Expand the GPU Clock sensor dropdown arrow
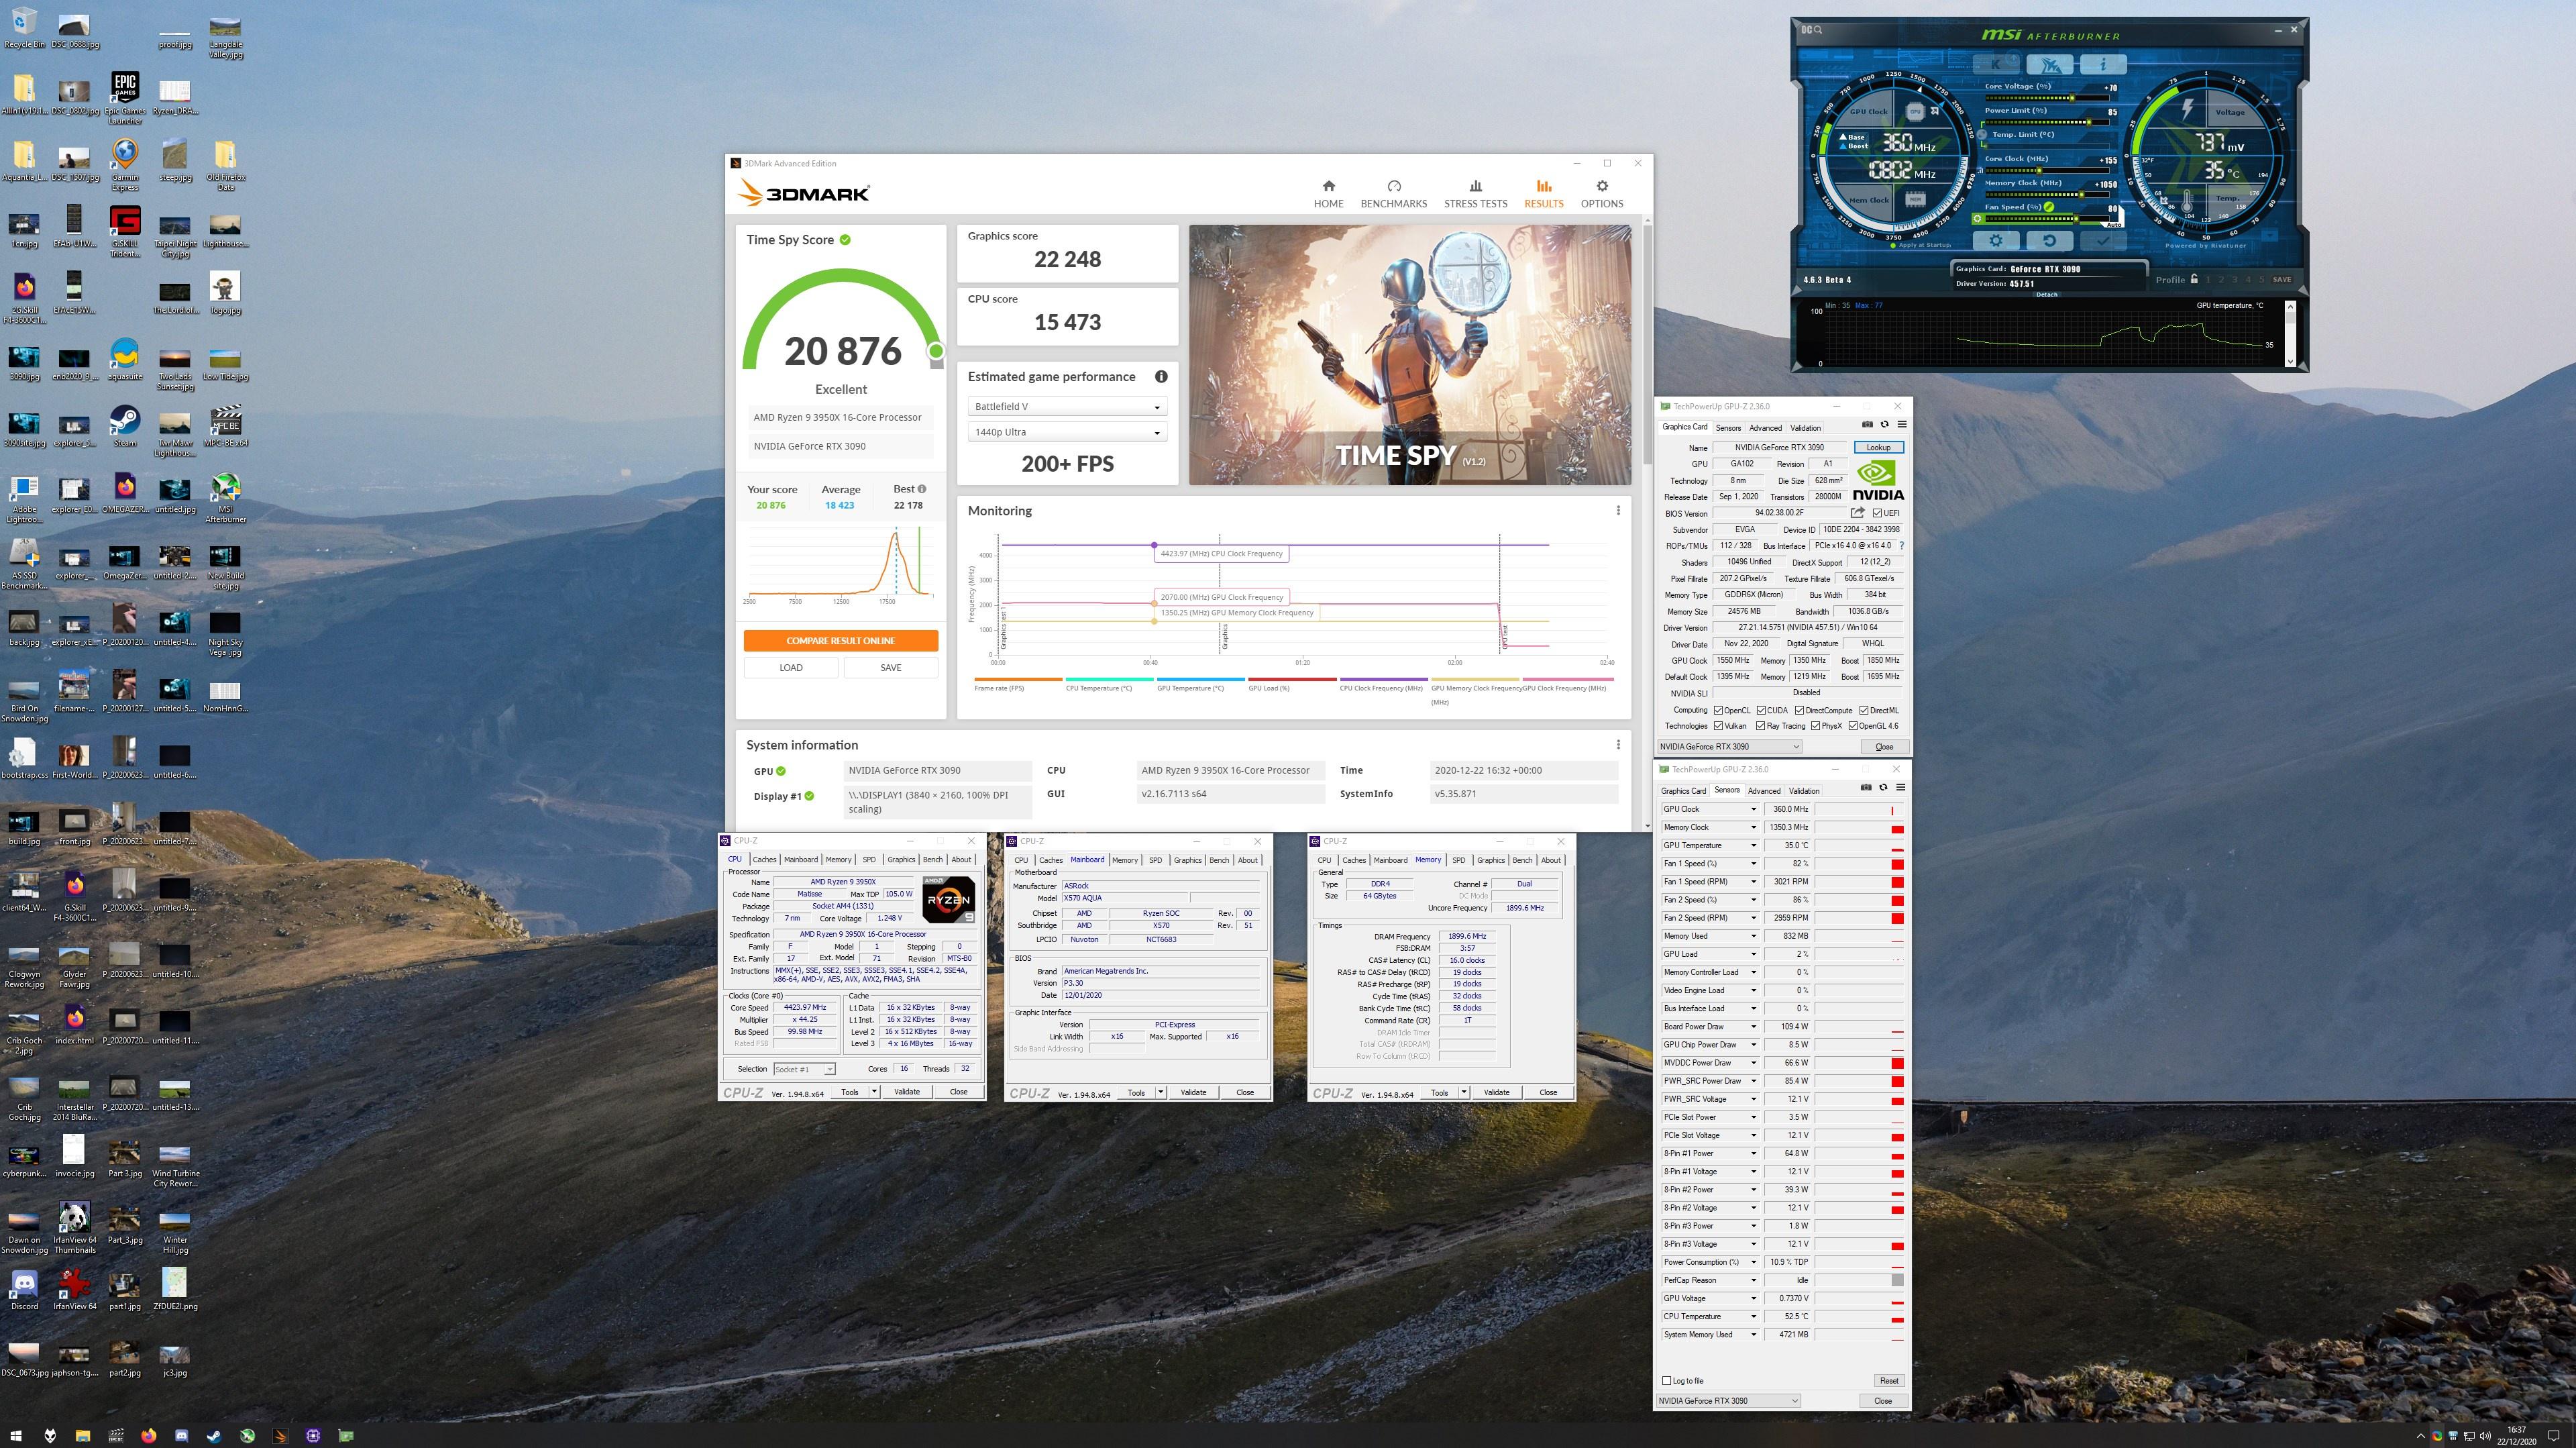The image size is (2576, 1448). pos(1753,809)
